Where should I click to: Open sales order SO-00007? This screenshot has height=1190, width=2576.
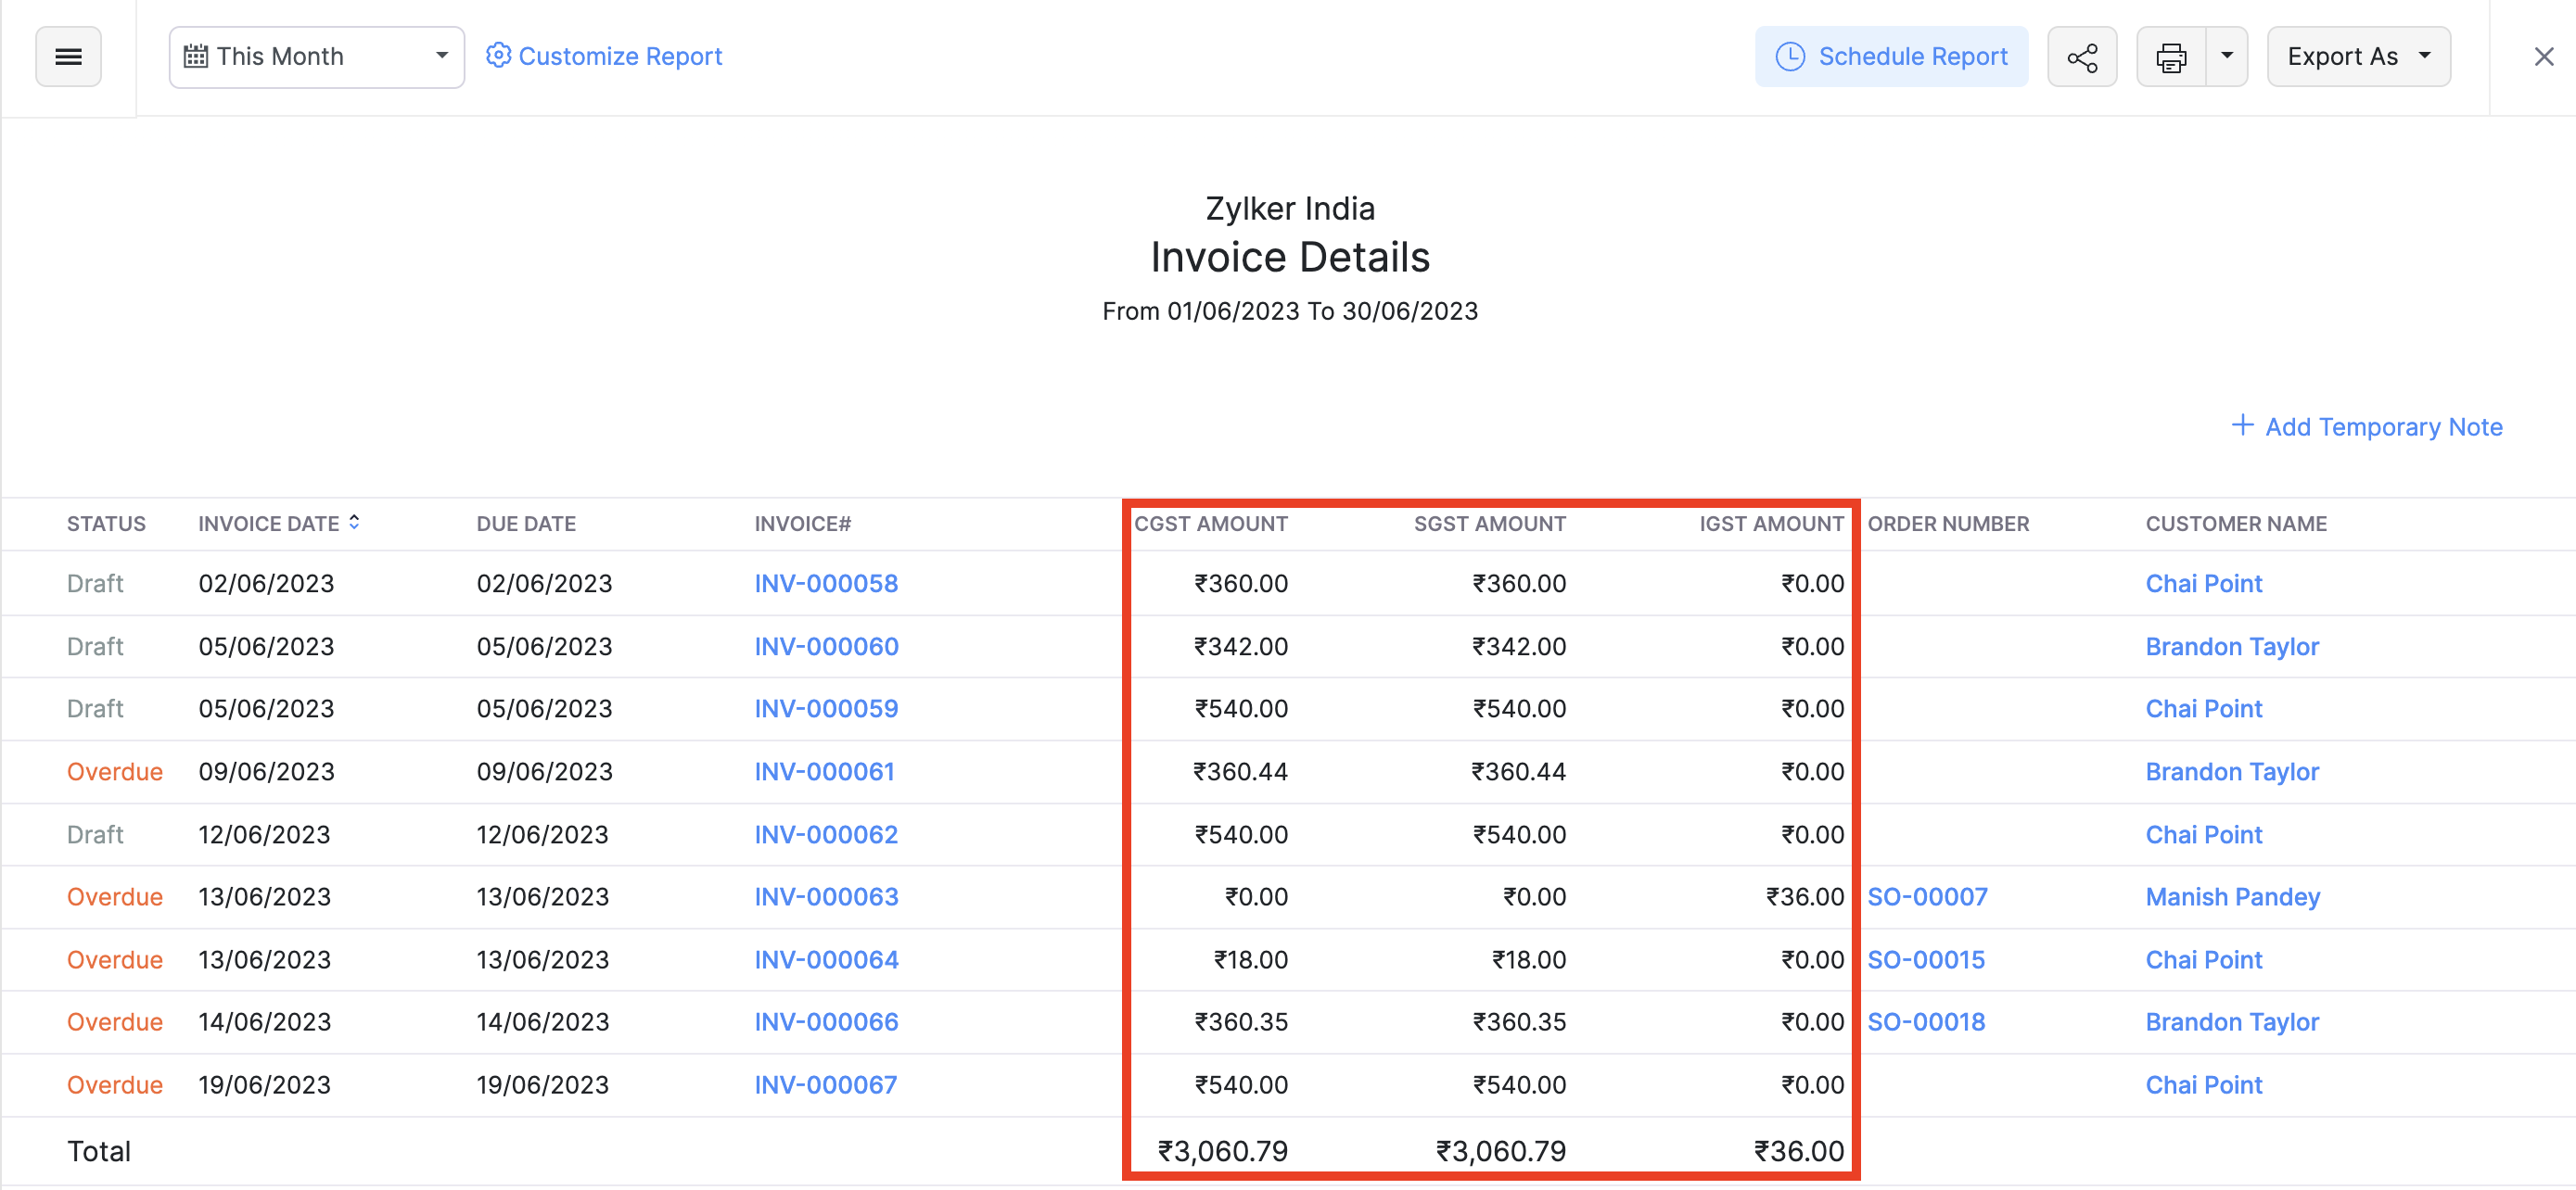click(1926, 896)
